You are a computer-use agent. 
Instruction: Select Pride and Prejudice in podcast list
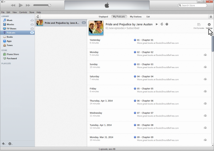coord(61,23)
